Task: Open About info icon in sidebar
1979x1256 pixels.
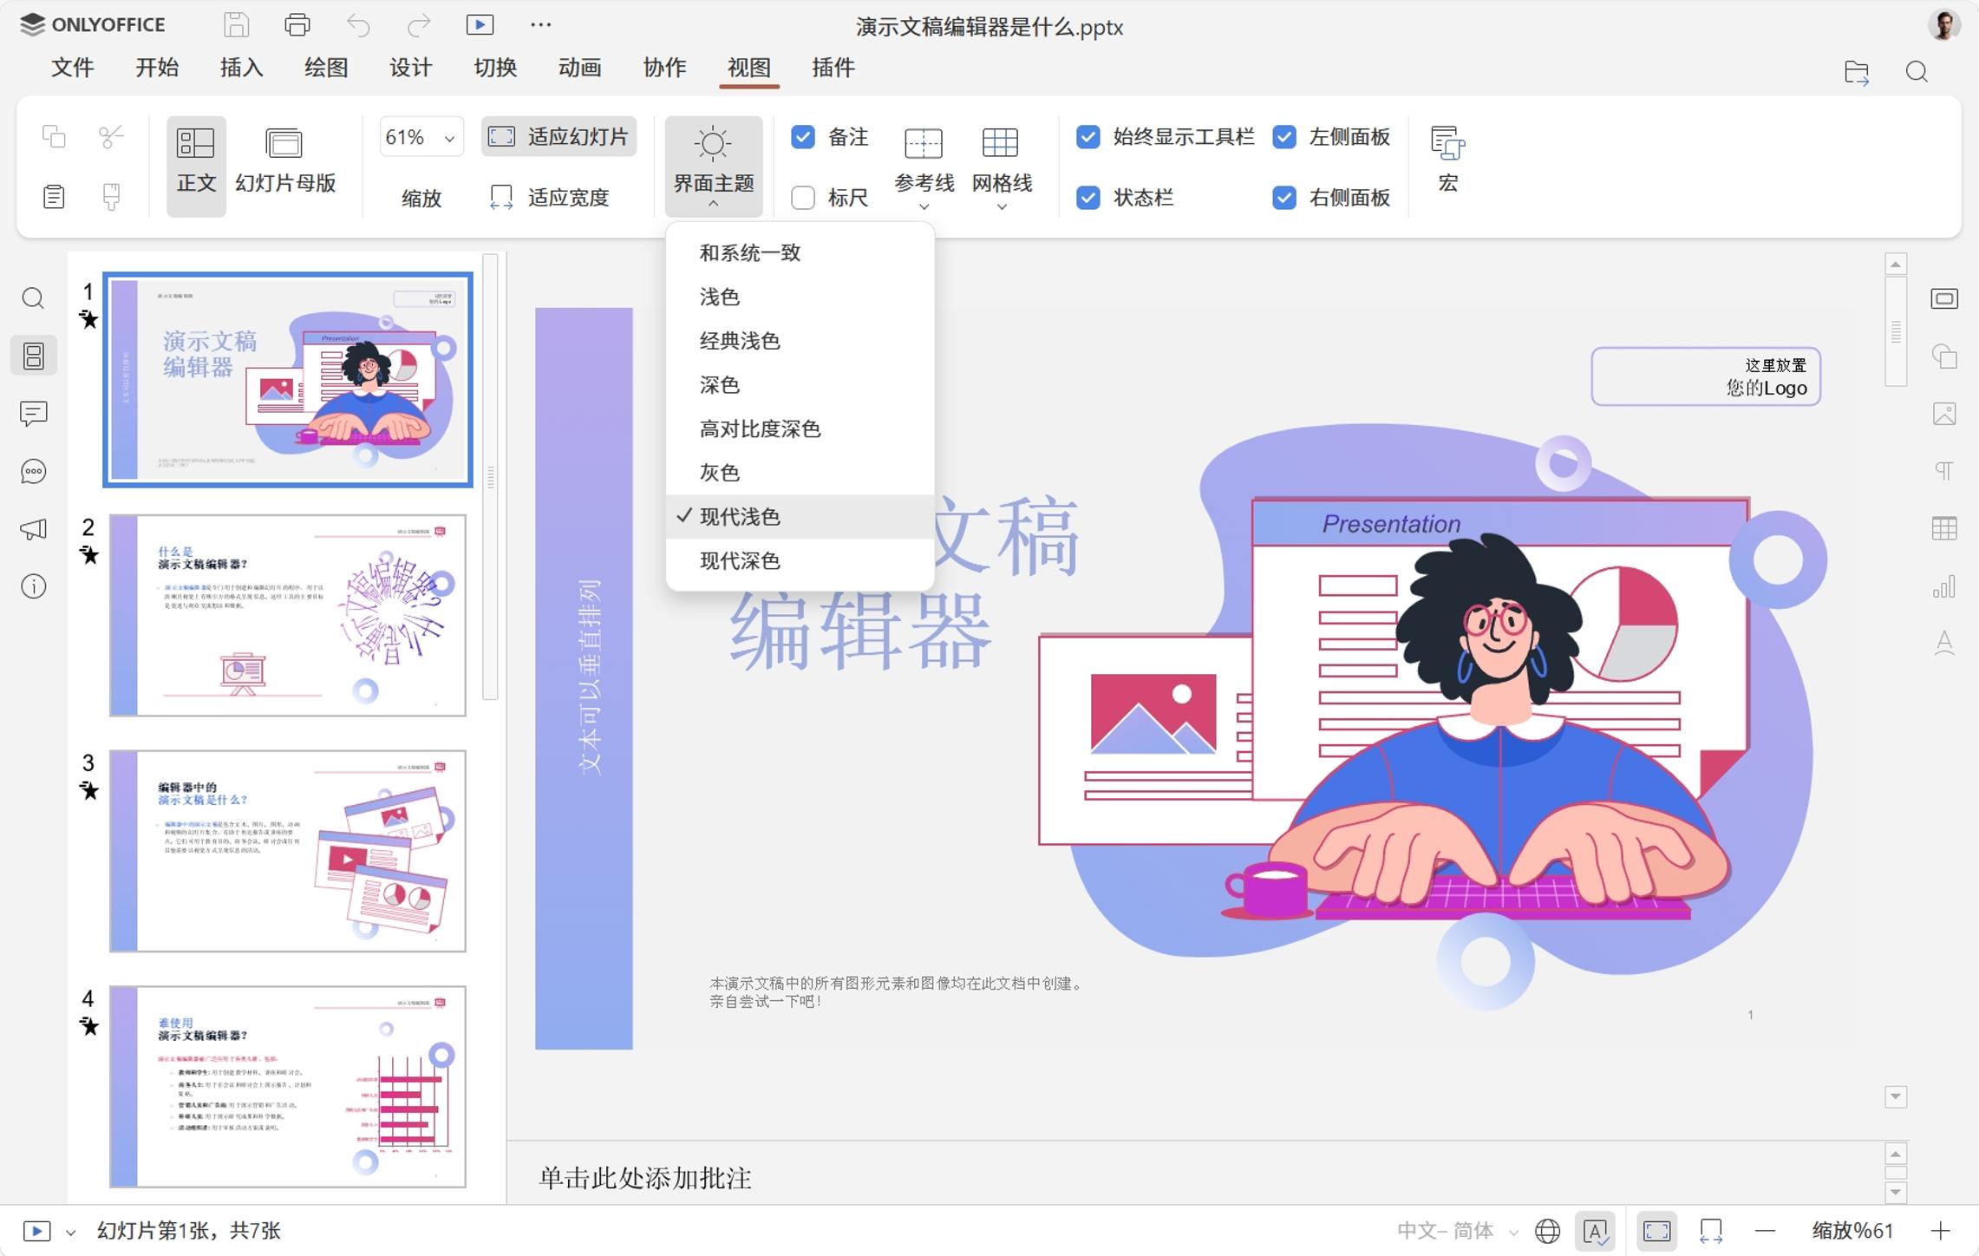Action: [33, 586]
